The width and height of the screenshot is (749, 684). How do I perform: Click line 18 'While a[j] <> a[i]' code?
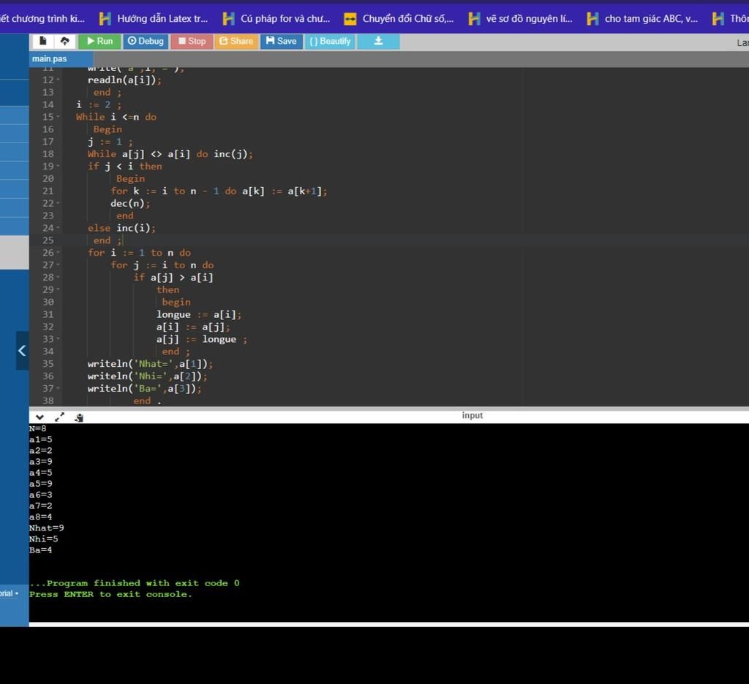pos(170,154)
